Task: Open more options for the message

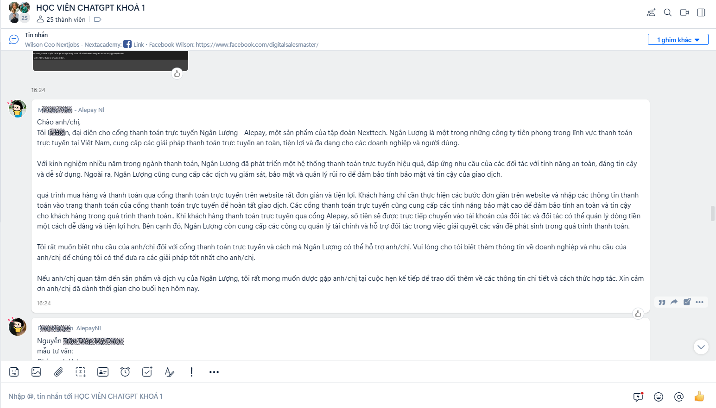Action: (700, 302)
